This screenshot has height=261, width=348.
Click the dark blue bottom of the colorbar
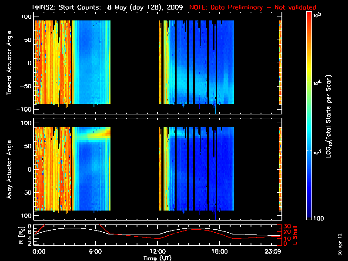pyautogui.click(x=309, y=217)
